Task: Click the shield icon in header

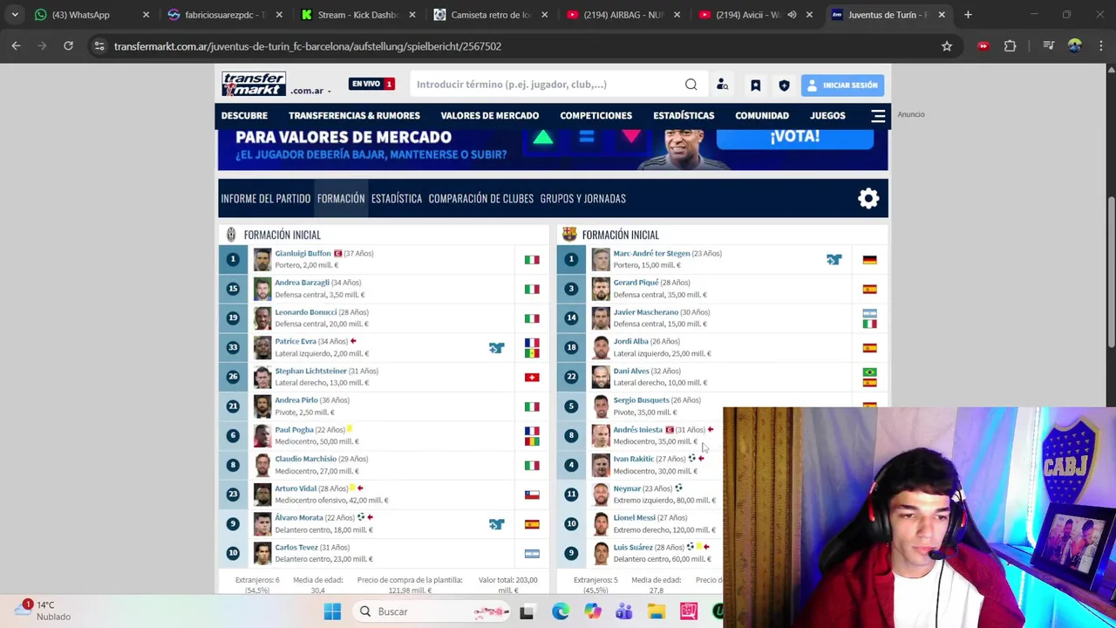Action: 784,85
